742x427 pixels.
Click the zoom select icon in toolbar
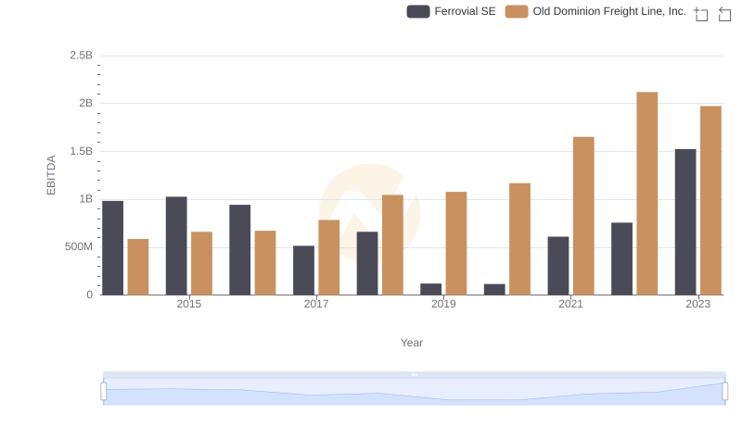tap(701, 14)
